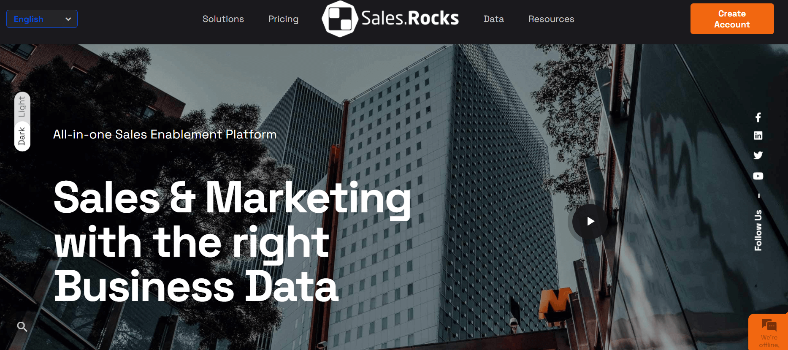Open the Facebook social icon
788x350 pixels.
(x=758, y=117)
